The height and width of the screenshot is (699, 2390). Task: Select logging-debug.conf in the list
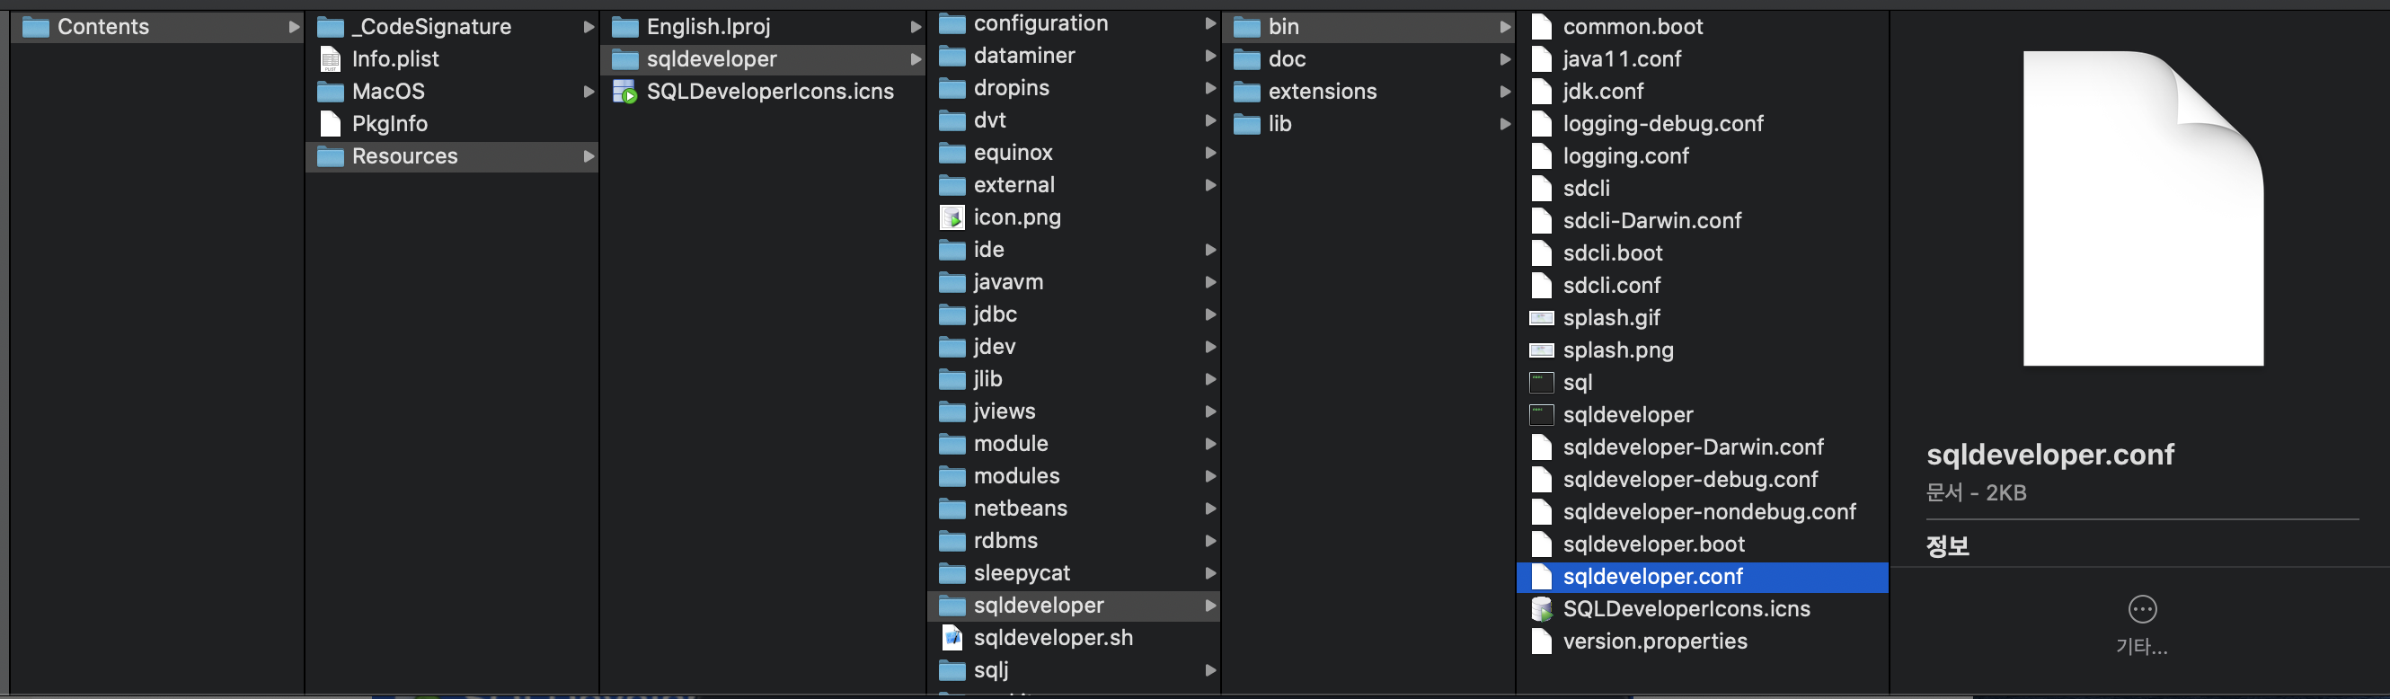coord(1702,123)
